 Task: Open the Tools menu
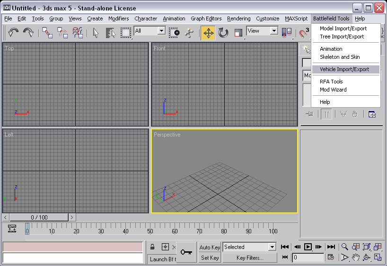[38, 18]
